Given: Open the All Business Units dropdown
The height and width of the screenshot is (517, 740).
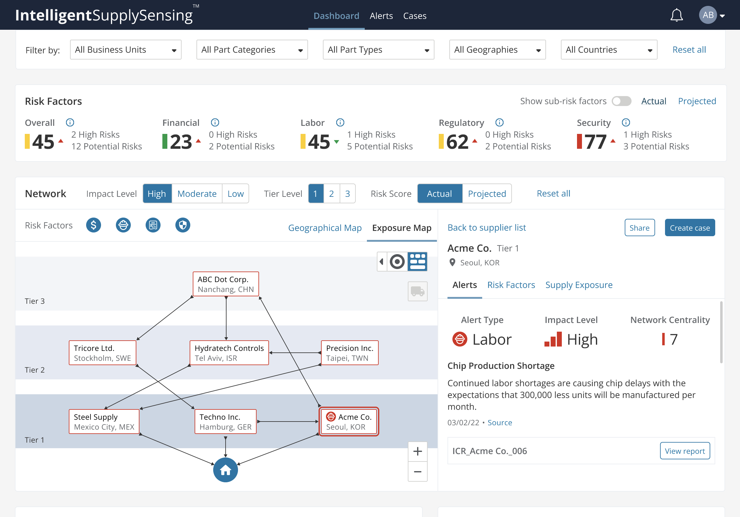Looking at the screenshot, I should (x=125, y=50).
